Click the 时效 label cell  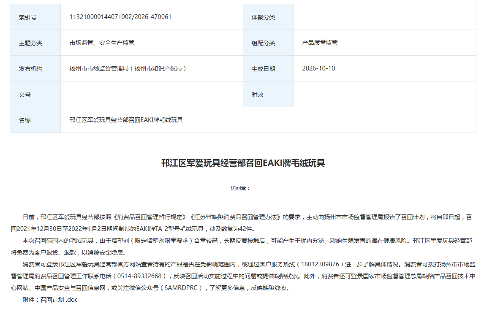pos(268,94)
